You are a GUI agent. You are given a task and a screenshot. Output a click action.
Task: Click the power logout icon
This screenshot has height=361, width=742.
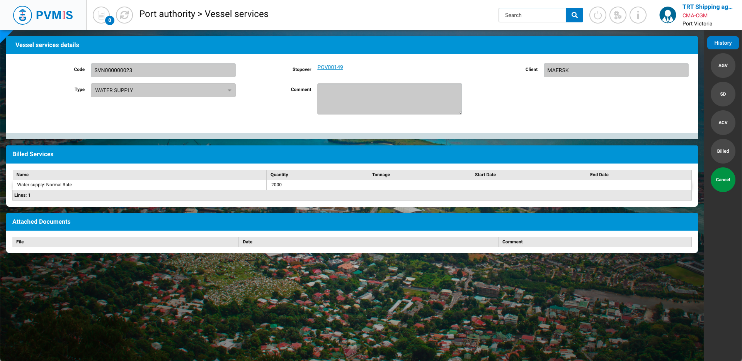(x=597, y=15)
